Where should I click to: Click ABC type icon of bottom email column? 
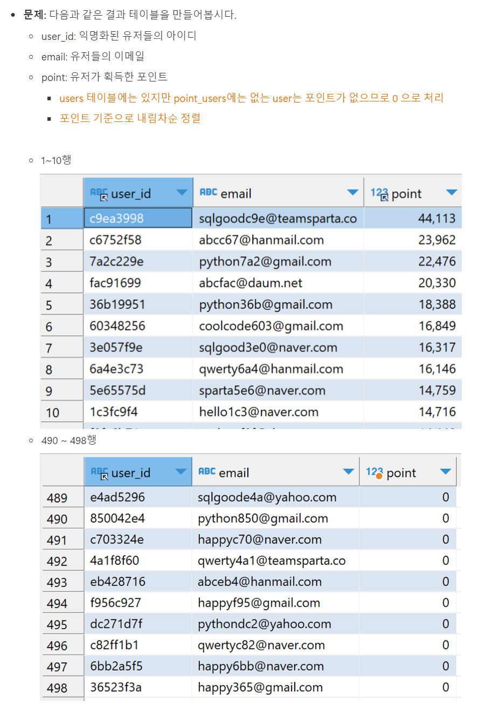click(x=207, y=472)
